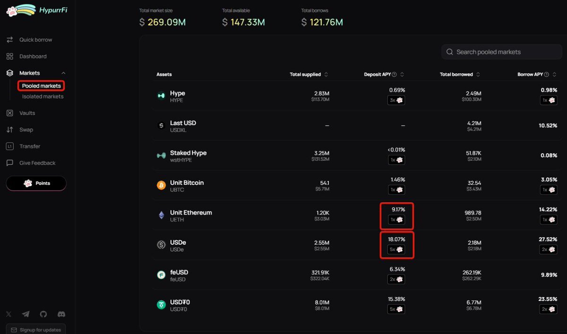Image resolution: width=567 pixels, height=334 pixels.
Task: Open the Unit Ethereum market name
Action: point(191,213)
